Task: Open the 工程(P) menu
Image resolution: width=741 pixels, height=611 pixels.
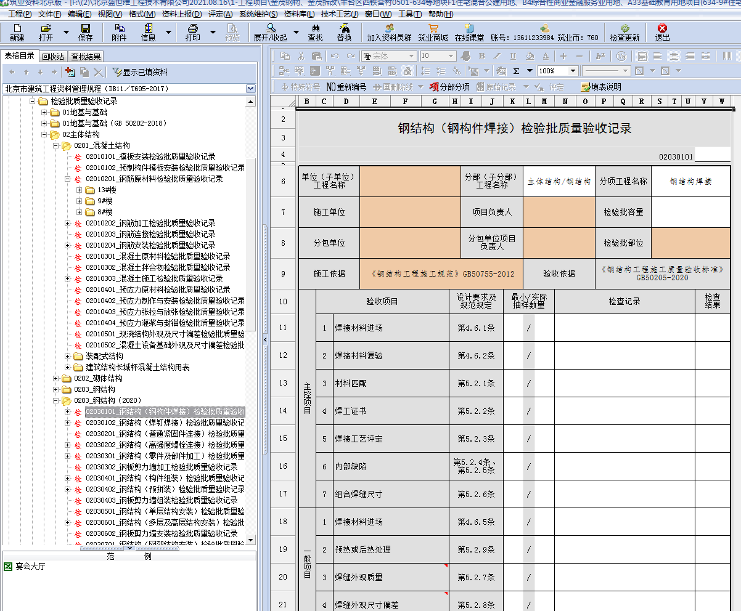Action: pos(20,14)
